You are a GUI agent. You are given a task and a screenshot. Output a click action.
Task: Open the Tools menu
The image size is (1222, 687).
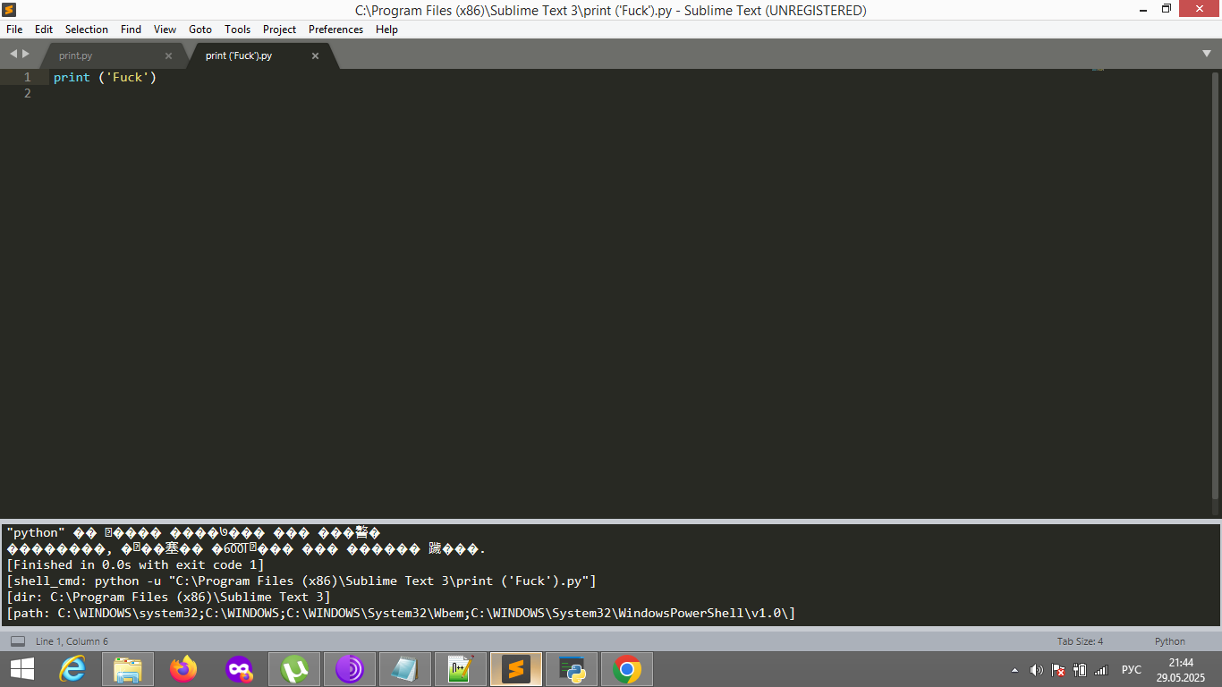coord(237,30)
